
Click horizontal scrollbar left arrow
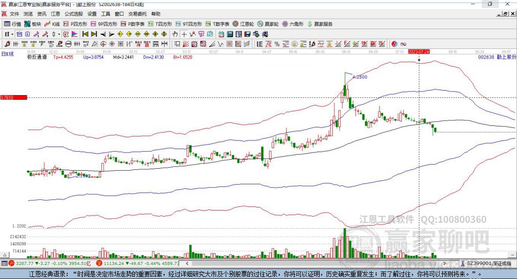187,263
